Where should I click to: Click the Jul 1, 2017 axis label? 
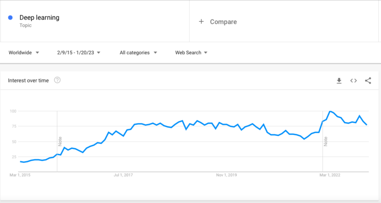(x=123, y=175)
